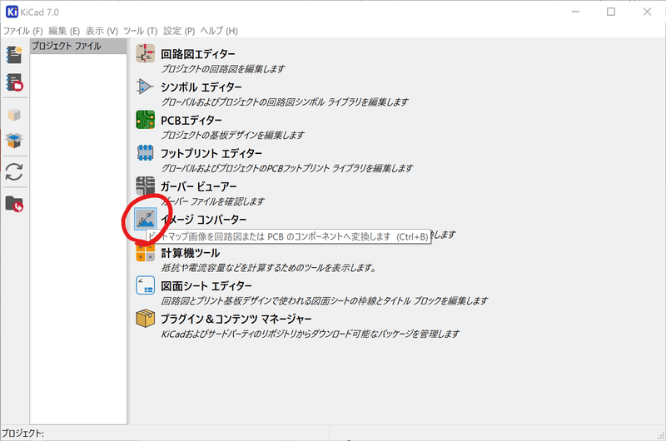Screen dimensions: 666x441
Task: Click description プロジェクトの回路図を編集します
Action: pos(223,69)
